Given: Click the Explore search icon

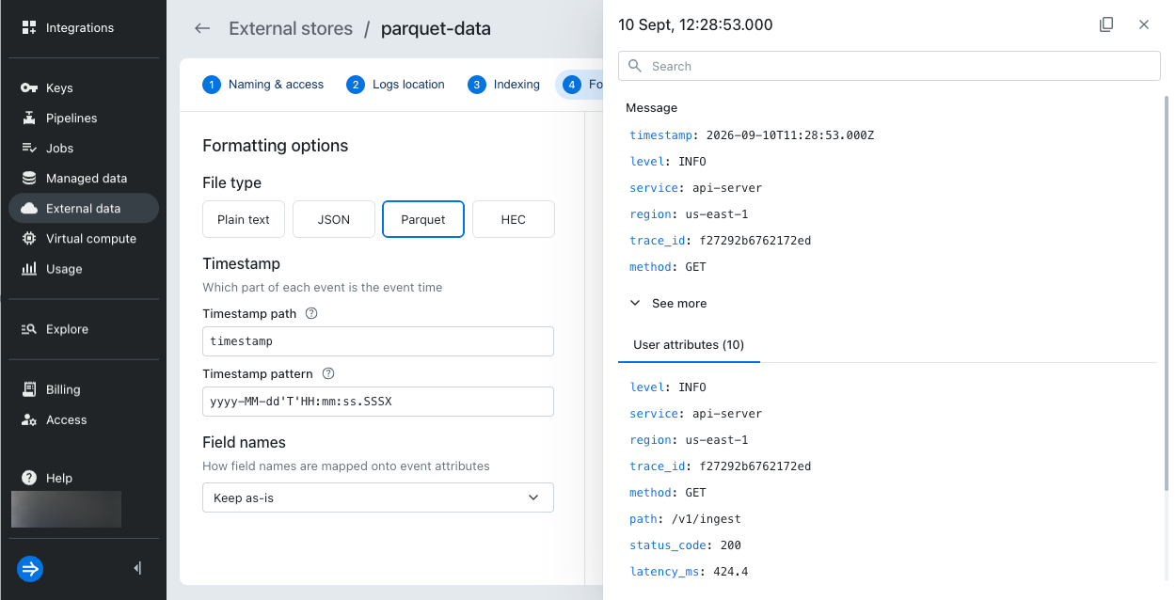Looking at the screenshot, I should [29, 329].
